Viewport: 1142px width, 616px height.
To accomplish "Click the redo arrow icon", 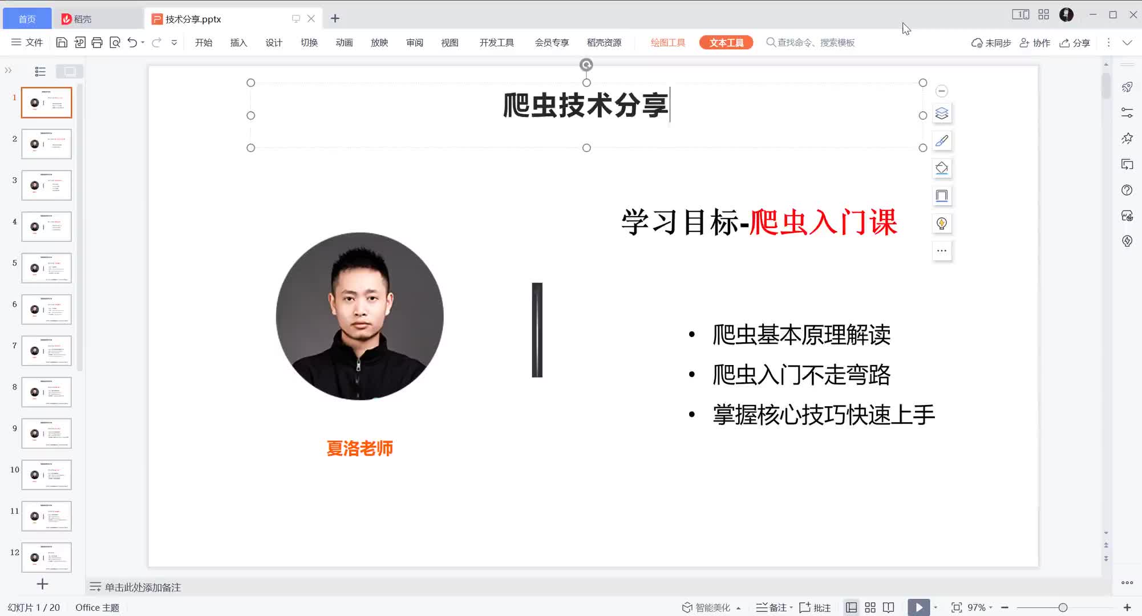I will 156,42.
